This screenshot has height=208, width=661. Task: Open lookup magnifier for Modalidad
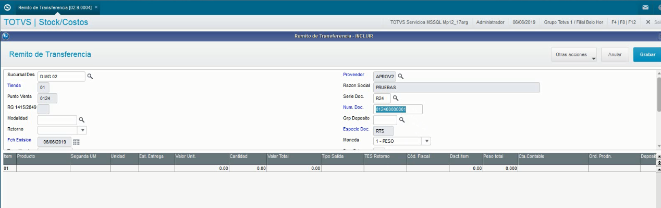pos(81,120)
